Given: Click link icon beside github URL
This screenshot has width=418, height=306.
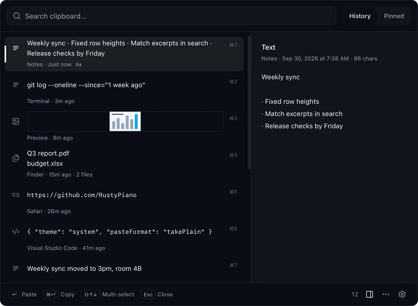Looking at the screenshot, I should 16,195.
